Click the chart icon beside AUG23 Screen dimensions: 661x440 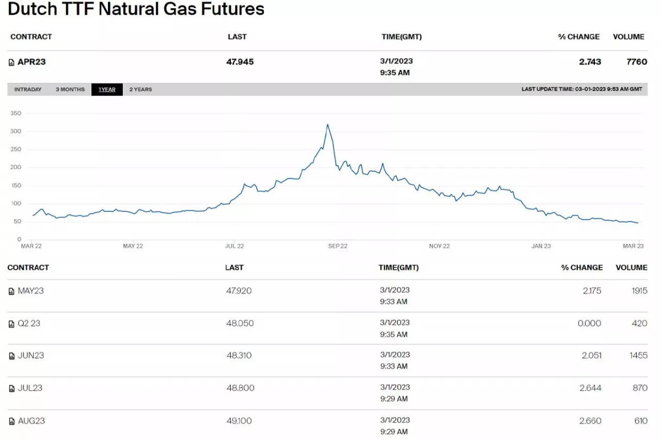(12, 421)
